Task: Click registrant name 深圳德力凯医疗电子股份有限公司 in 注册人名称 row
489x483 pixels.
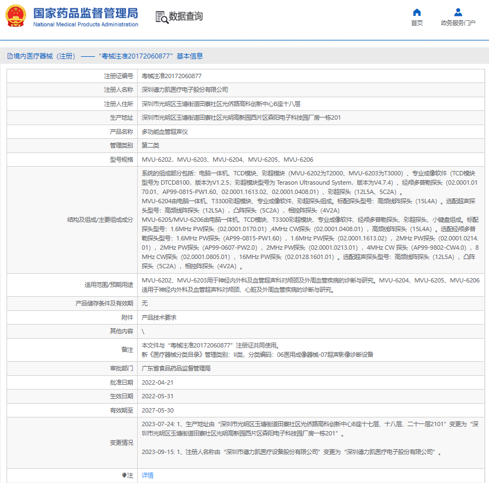Action: (x=185, y=90)
